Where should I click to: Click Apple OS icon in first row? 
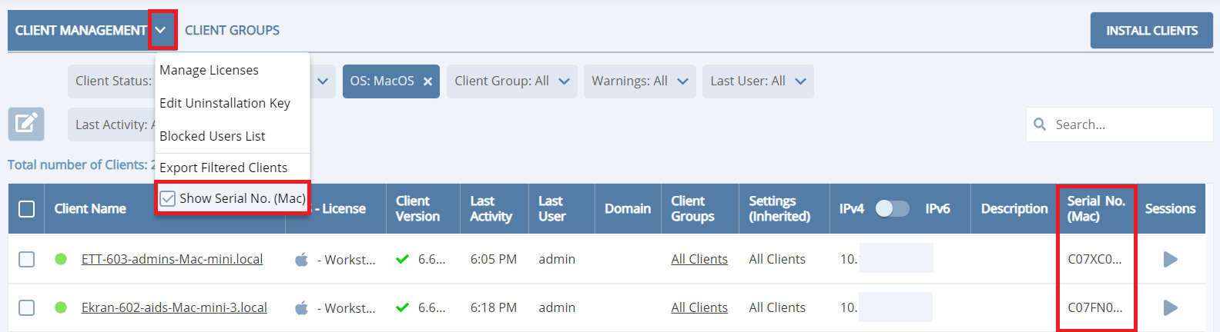coord(302,260)
